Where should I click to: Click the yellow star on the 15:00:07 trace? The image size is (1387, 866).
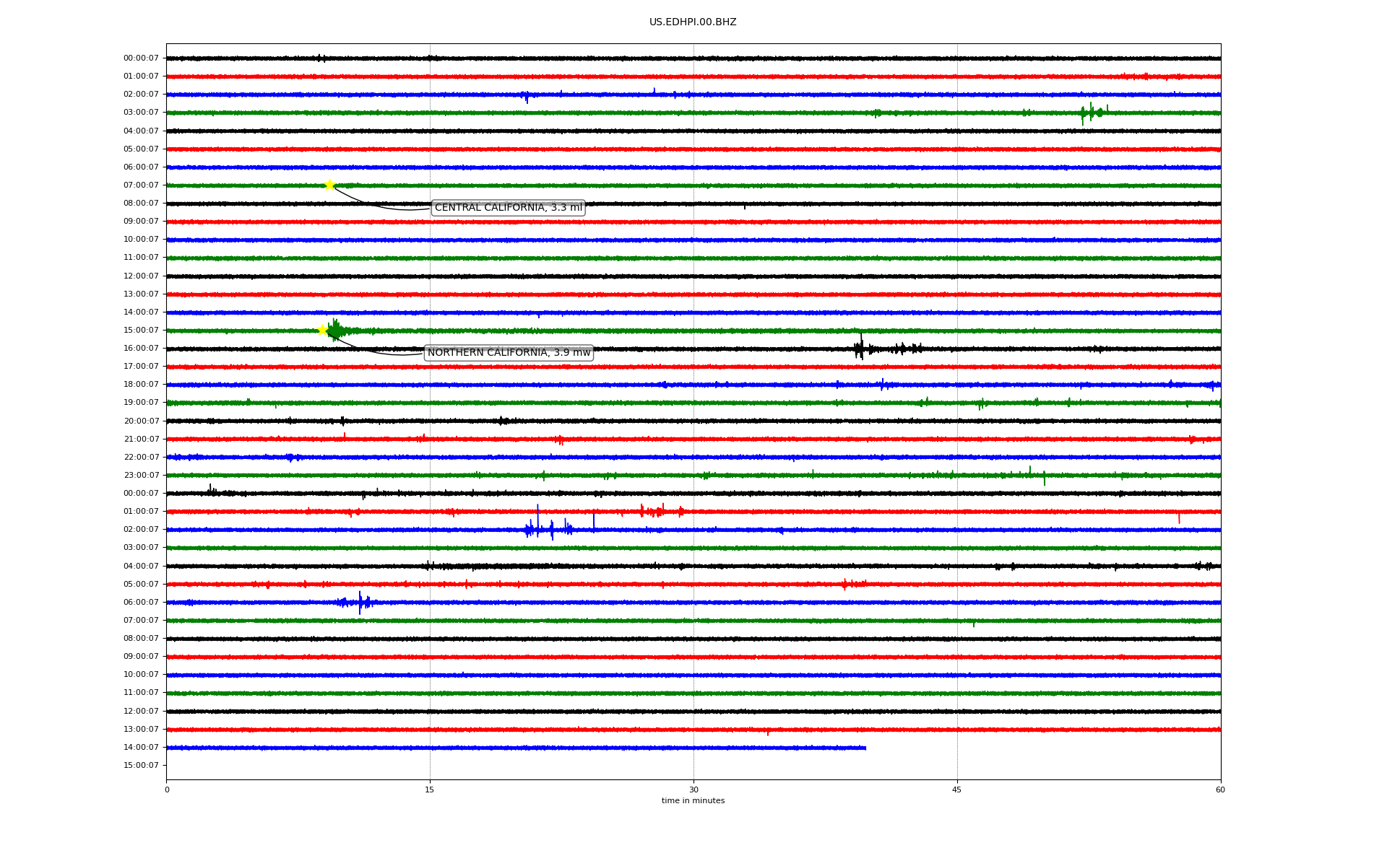point(323,330)
